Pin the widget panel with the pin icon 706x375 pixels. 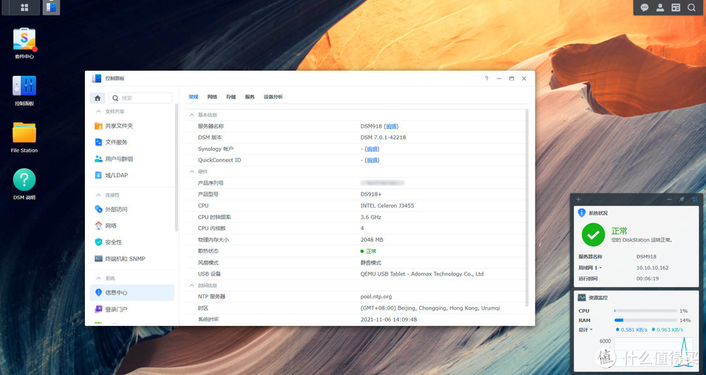click(682, 199)
